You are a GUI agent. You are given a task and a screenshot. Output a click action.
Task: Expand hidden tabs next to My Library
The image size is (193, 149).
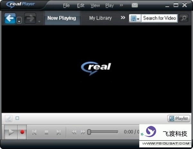123,18
